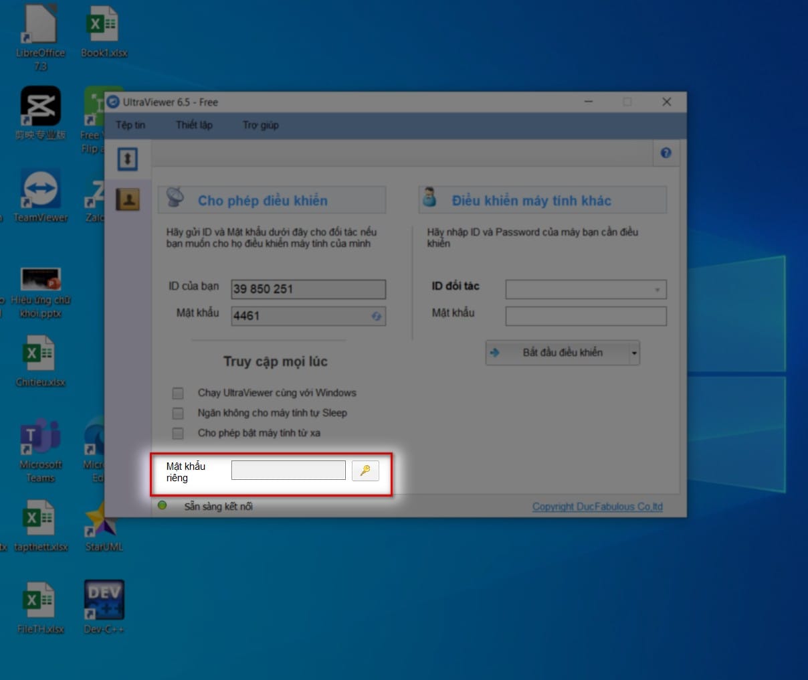Click the Sẵn sàng kết nối status text
Viewport: 808px width, 680px height.
coord(219,507)
